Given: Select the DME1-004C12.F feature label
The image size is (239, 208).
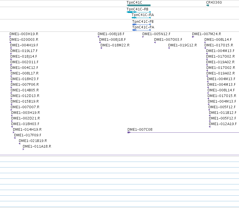Looking at the screenshot, I should [x=24, y=68].
